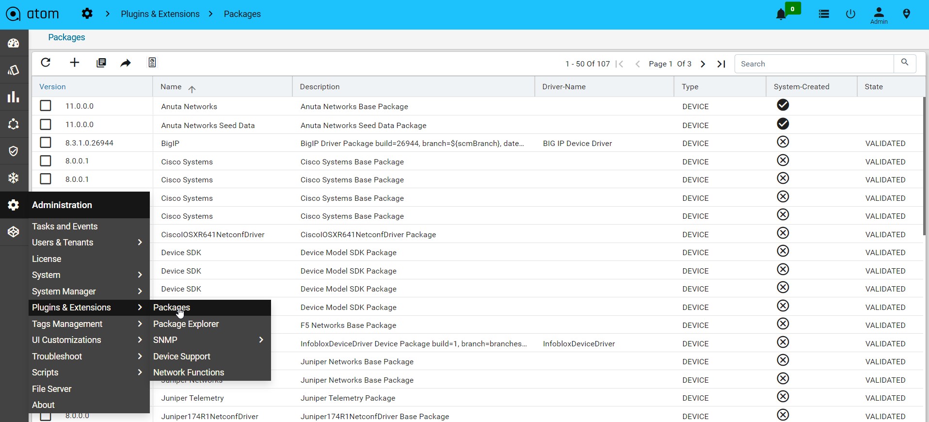The image size is (929, 422).
Task: Expand Troubleshoot submenu
Action: coord(140,357)
